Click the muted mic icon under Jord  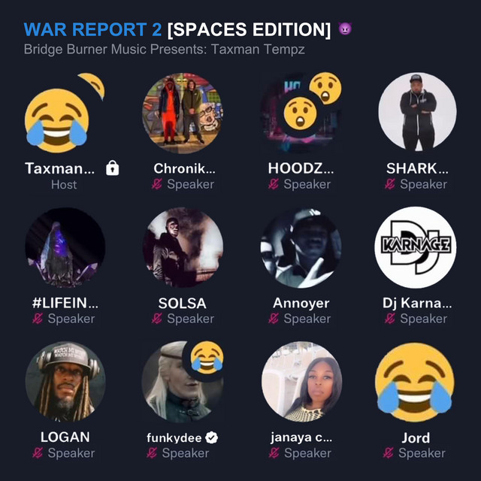(388, 452)
